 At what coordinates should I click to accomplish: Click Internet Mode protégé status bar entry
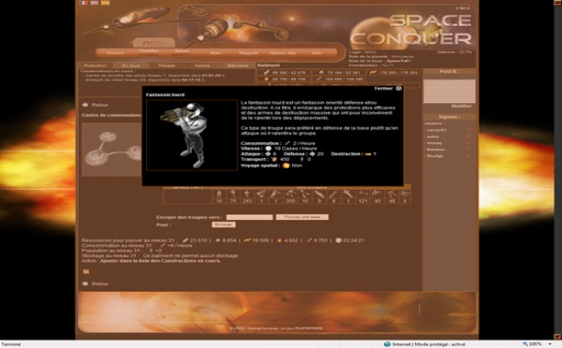[424, 344]
